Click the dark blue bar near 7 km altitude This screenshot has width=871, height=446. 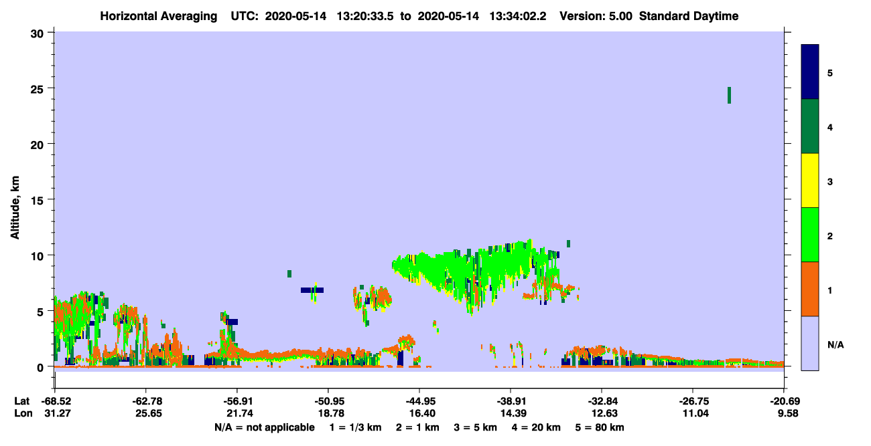coord(312,290)
